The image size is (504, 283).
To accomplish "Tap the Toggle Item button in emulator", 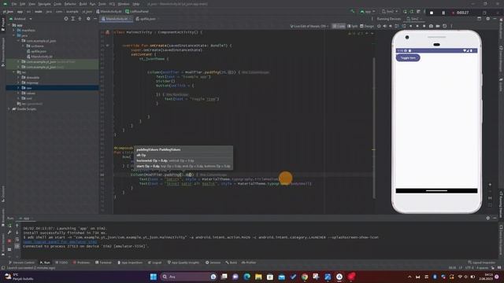I will coord(408,57).
